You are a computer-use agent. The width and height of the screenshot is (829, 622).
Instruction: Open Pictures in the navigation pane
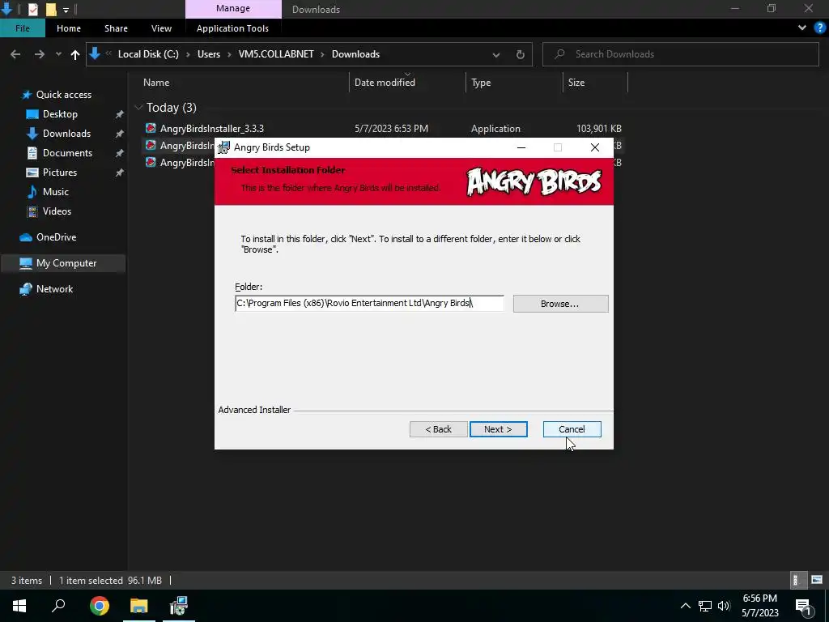click(x=59, y=173)
